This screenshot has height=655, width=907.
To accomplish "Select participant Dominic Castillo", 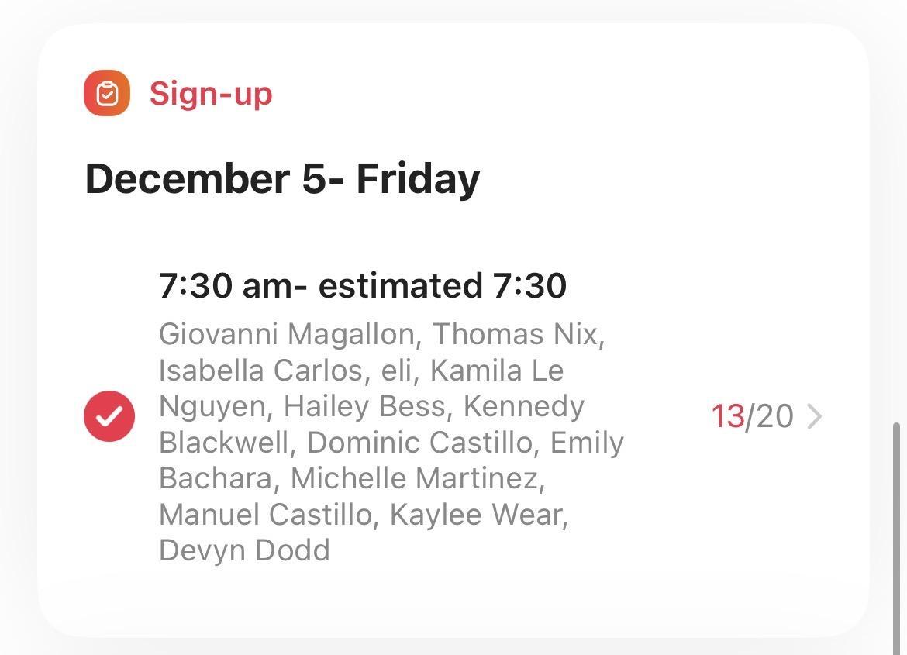I will [x=419, y=443].
